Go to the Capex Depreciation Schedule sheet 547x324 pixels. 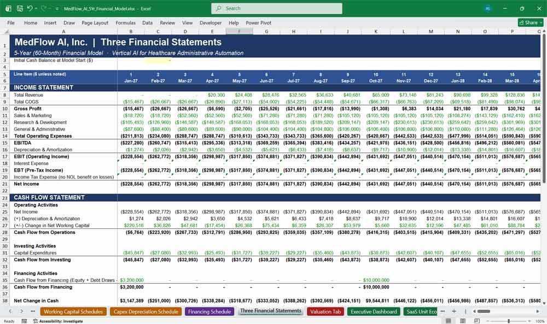[146, 311]
